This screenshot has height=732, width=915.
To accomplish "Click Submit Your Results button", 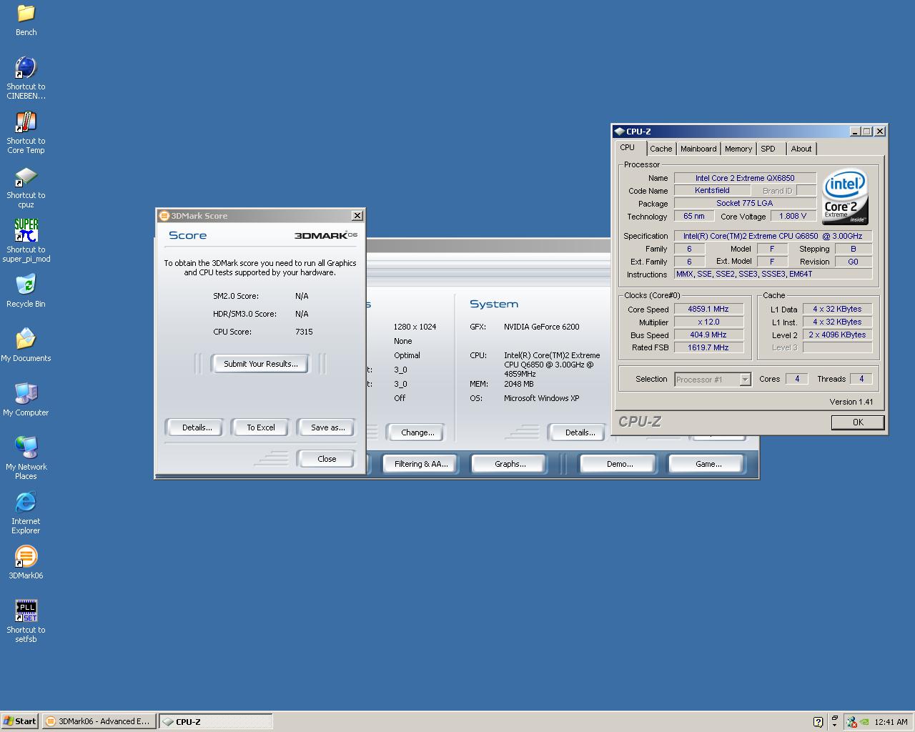I will point(261,364).
